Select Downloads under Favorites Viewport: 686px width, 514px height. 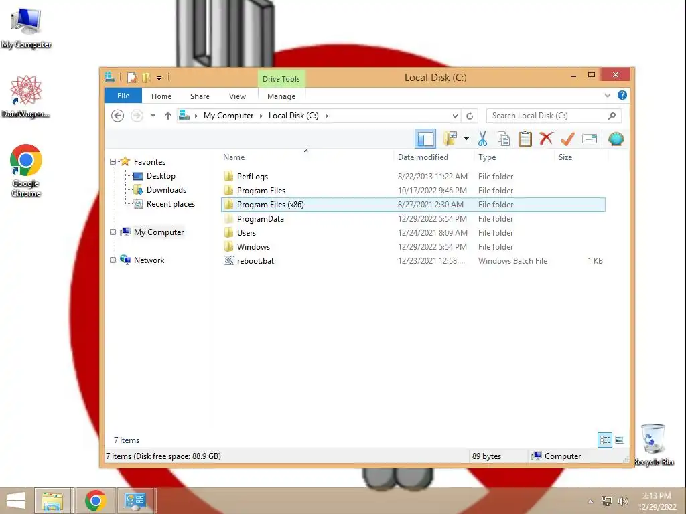166,190
